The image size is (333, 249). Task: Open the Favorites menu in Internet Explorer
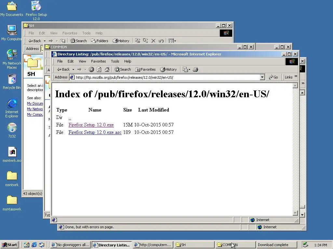point(98,61)
